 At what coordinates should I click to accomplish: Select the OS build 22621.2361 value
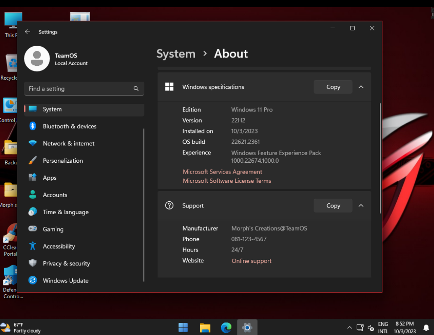pos(246,142)
